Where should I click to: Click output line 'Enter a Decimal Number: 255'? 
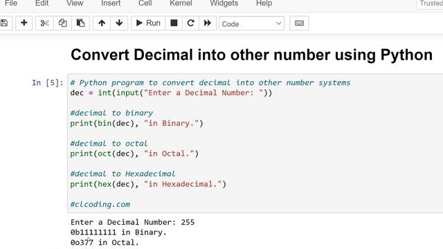(132, 222)
